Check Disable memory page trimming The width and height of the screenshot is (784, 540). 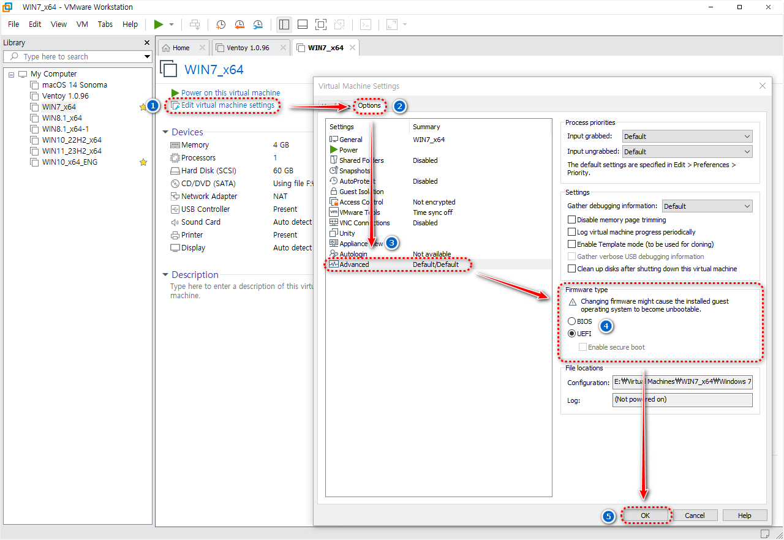click(x=572, y=220)
